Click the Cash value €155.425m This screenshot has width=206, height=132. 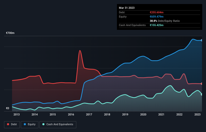coord(157,25)
